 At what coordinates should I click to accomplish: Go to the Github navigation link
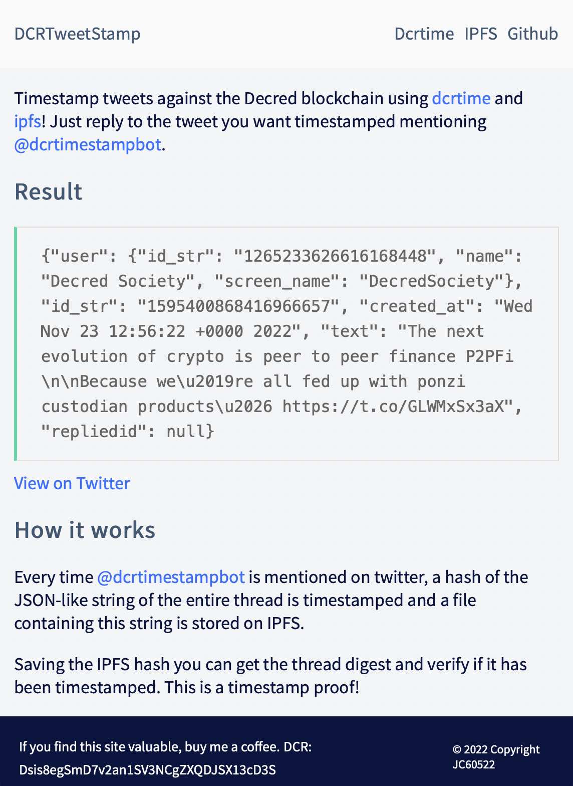coord(532,34)
